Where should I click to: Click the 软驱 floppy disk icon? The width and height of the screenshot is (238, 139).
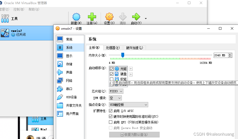click(x=117, y=79)
